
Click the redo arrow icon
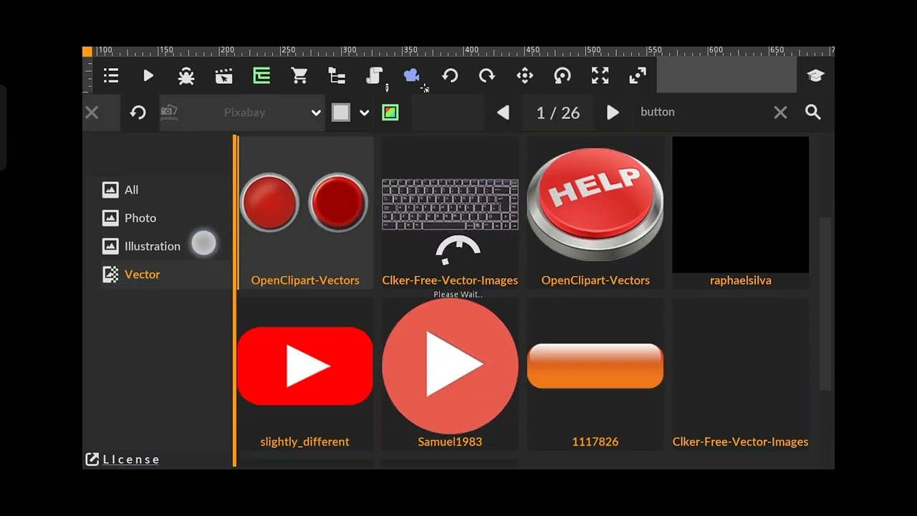tap(487, 76)
